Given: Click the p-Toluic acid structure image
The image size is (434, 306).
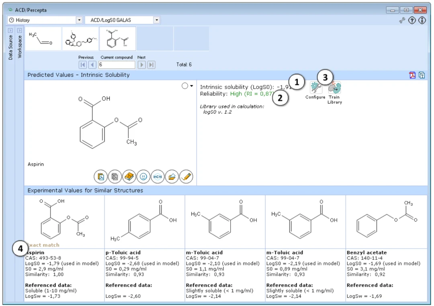Looking at the screenshot, I should point(145,222).
